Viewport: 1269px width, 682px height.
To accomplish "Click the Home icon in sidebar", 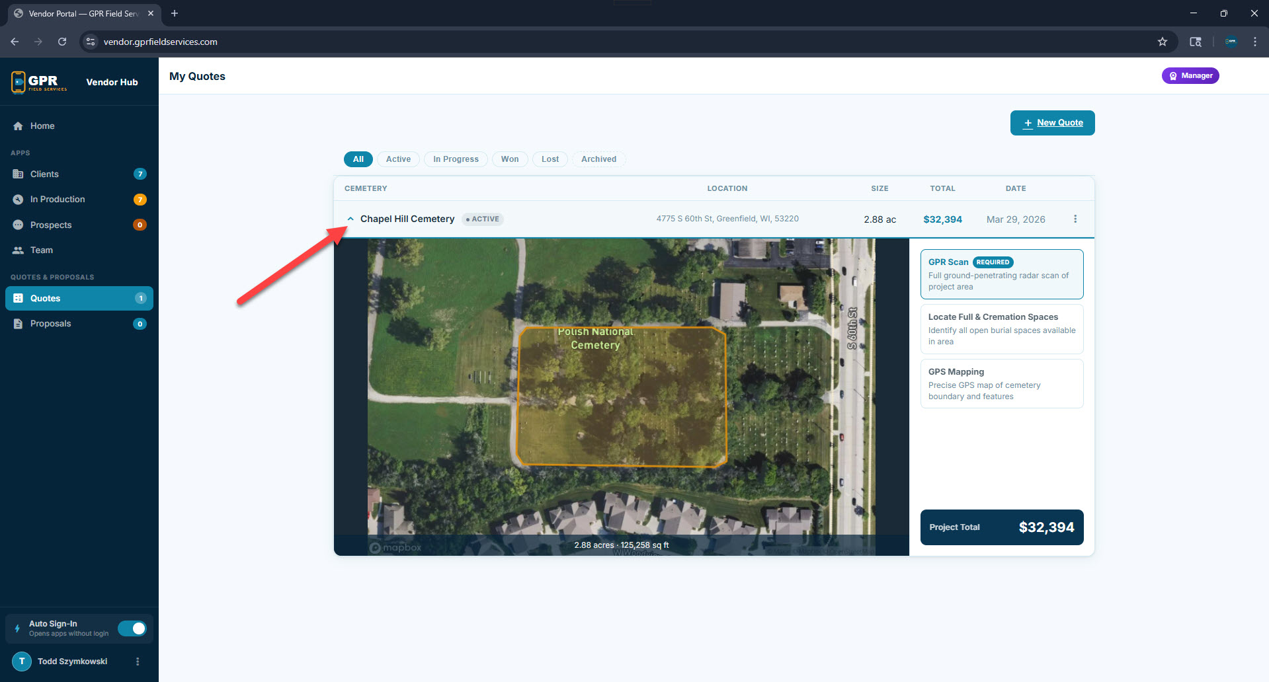I will tap(18, 126).
